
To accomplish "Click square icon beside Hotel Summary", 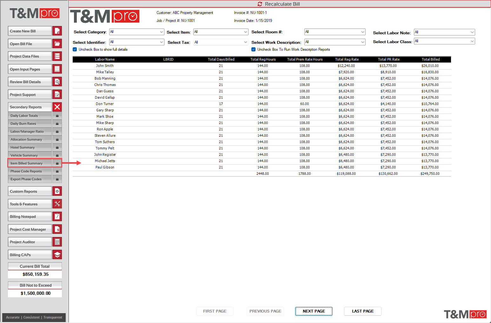I will [x=57, y=148].
